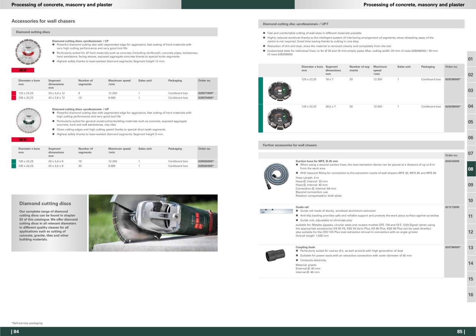Image resolution: width=476 pixels, height=336 pixels.
Task: Click the Accessories for wall chasers heading
Action: coord(43,21)
